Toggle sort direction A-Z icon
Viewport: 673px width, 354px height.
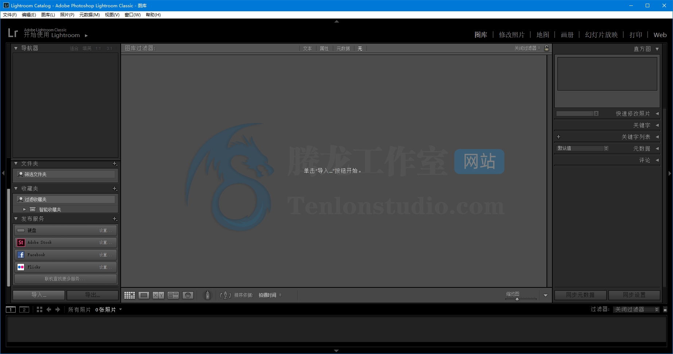tap(225, 295)
